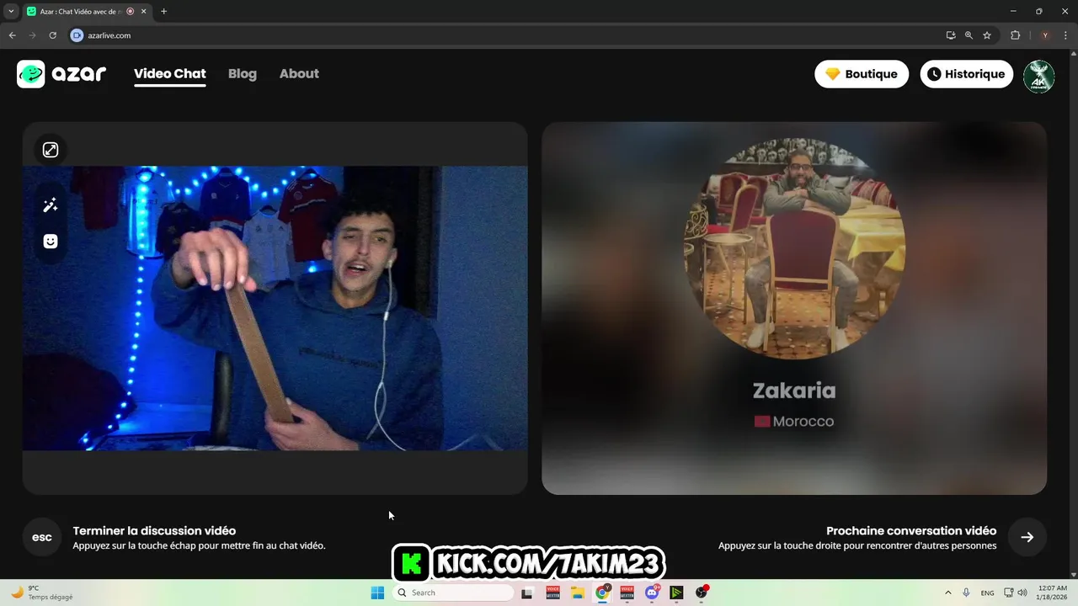Open File Explorer from the taskbar

click(x=577, y=593)
